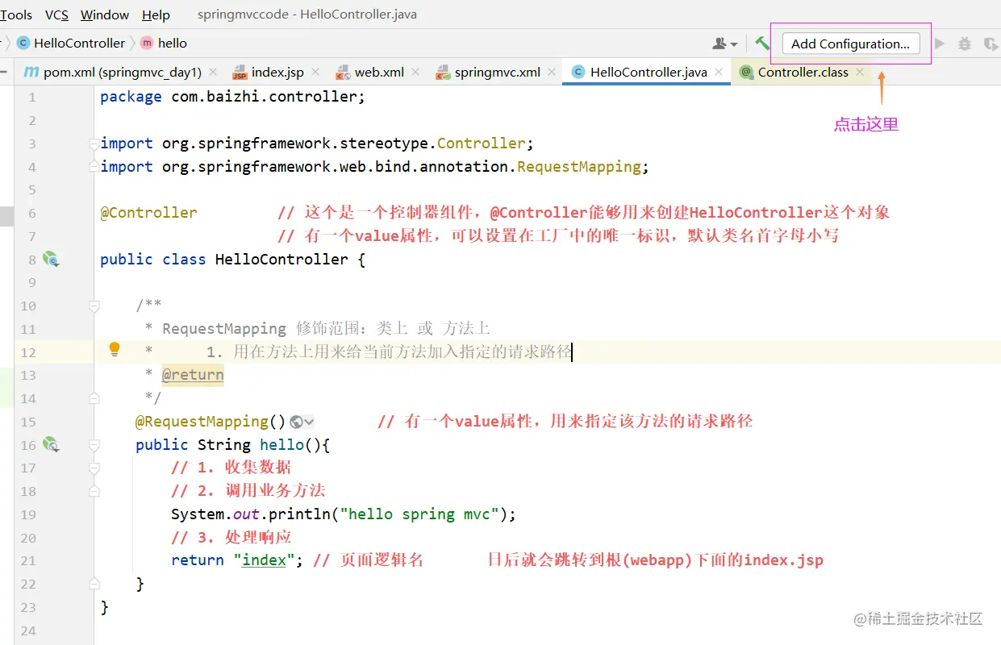The image size is (1001, 645).
Task: Toggle the fold marker on line 4
Action: tap(94, 166)
